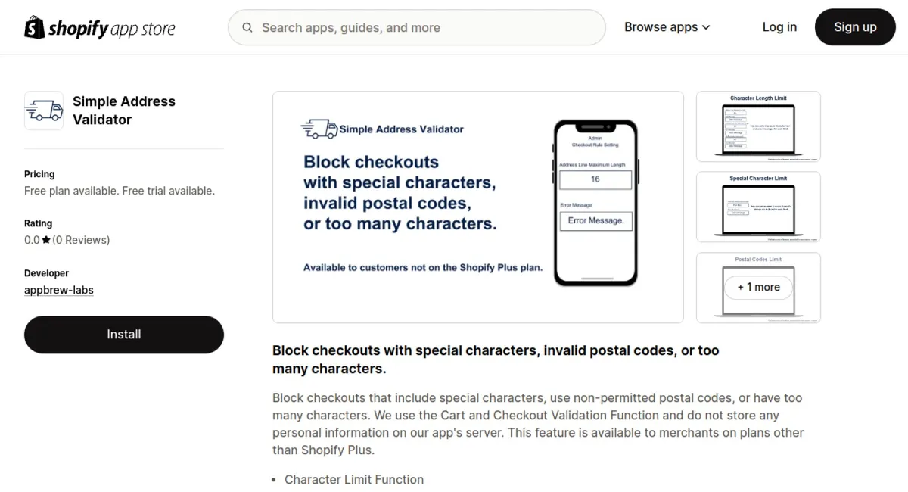The image size is (908, 492).
Task: Click the (0 Reviews) rating text
Action: point(81,240)
